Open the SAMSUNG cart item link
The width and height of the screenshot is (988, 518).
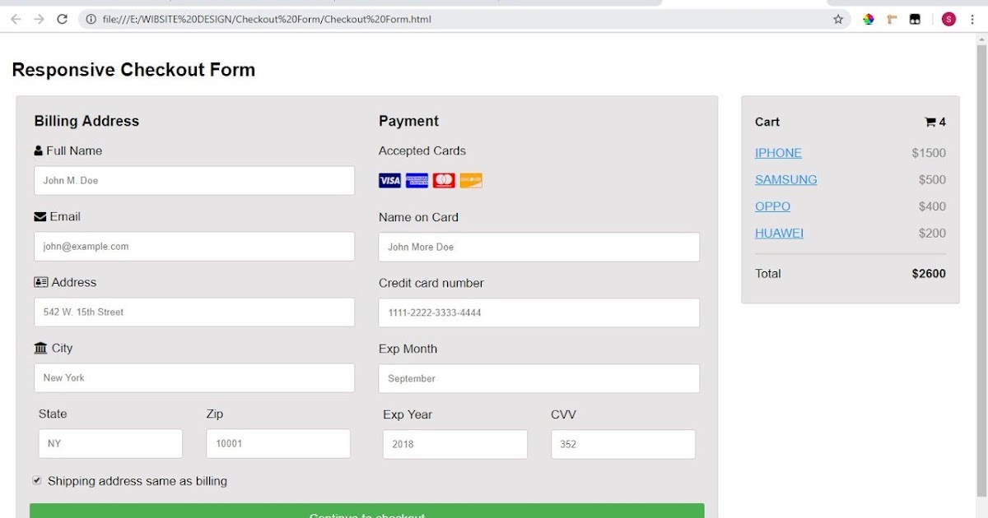tap(786, 179)
